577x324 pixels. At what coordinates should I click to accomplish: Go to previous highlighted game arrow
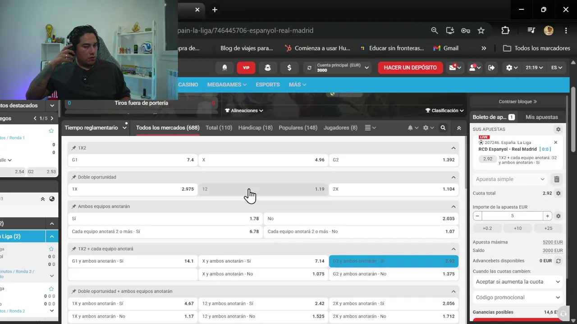pyautogui.click(x=35, y=118)
